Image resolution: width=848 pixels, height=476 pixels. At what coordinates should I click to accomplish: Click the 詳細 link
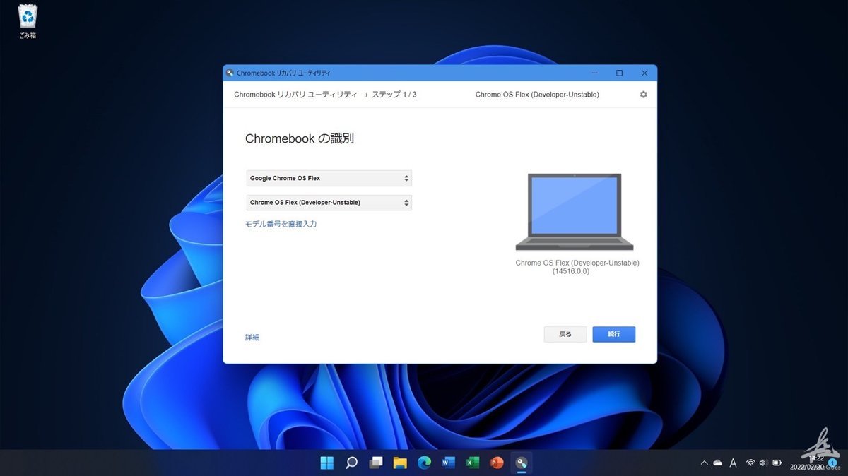pos(252,338)
